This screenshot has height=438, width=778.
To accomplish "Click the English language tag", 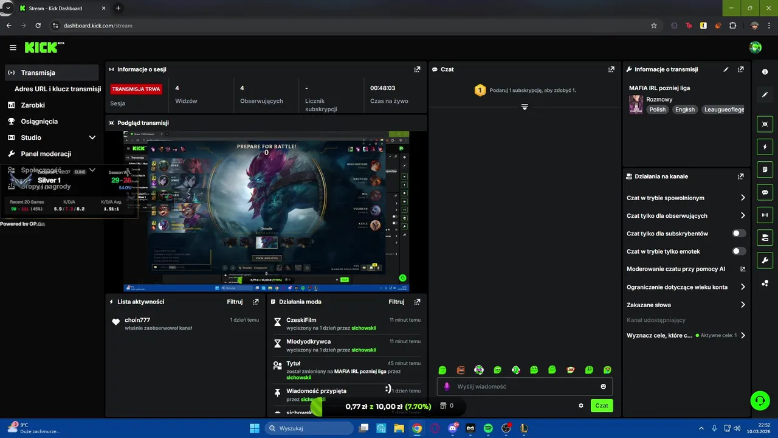I will point(685,109).
